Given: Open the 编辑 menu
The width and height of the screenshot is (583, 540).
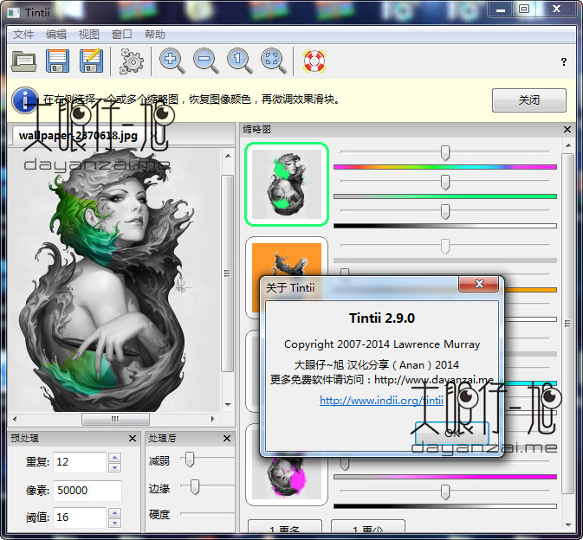Looking at the screenshot, I should [56, 35].
